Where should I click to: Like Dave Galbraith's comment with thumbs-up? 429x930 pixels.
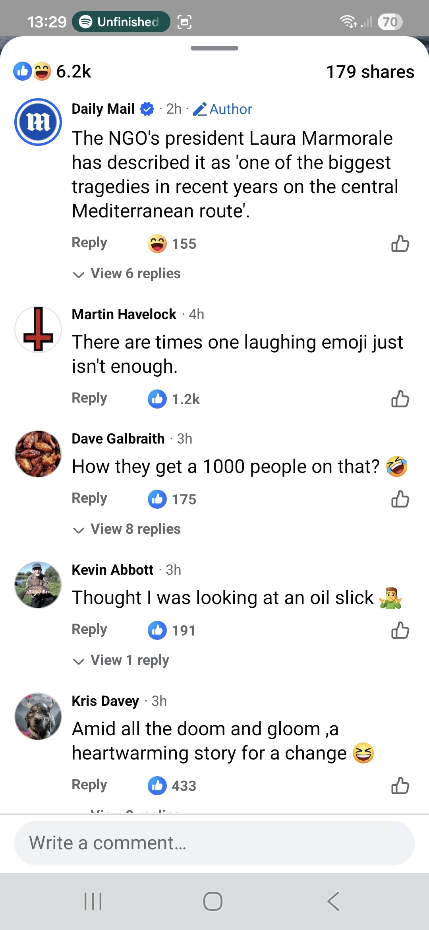pos(400,499)
